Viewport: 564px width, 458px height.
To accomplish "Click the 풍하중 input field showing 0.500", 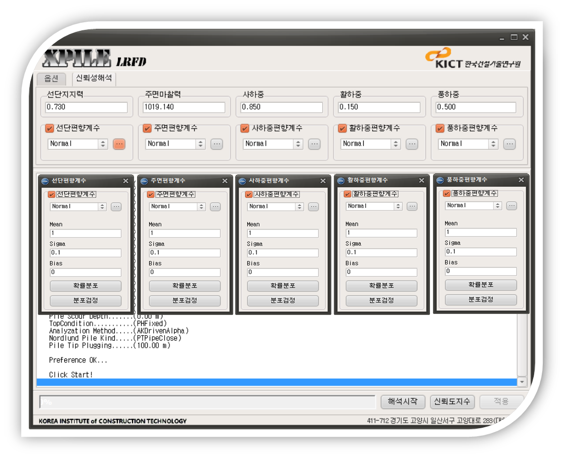I will click(x=475, y=107).
